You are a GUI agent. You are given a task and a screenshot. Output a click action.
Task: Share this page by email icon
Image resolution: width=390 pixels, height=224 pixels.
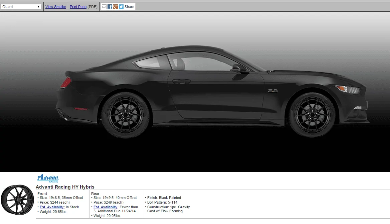tap(104, 7)
